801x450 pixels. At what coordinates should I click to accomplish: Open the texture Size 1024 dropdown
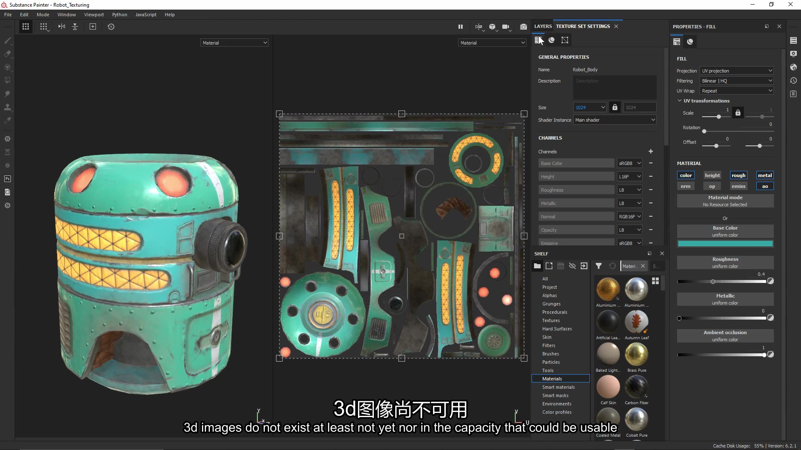[x=589, y=107]
